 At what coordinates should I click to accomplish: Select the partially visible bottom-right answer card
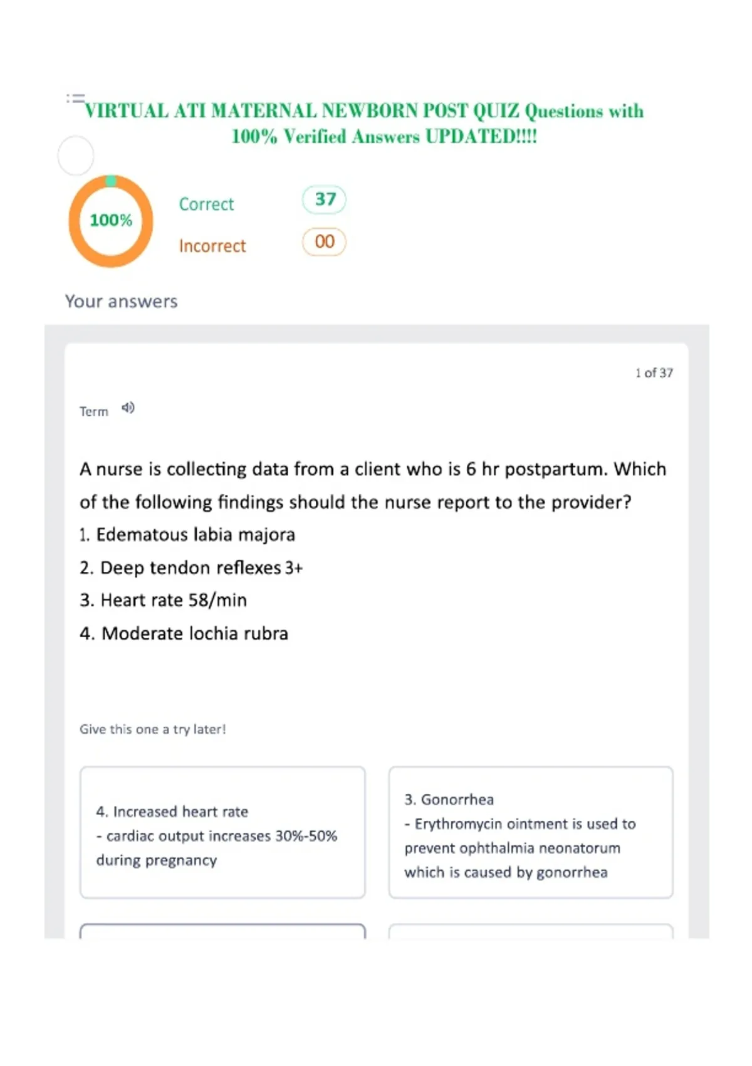531,931
